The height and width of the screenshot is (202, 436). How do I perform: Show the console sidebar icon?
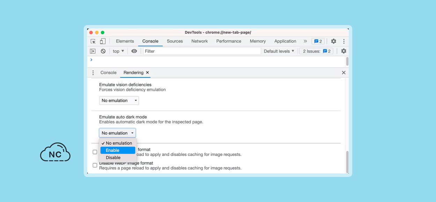pyautogui.click(x=93, y=51)
